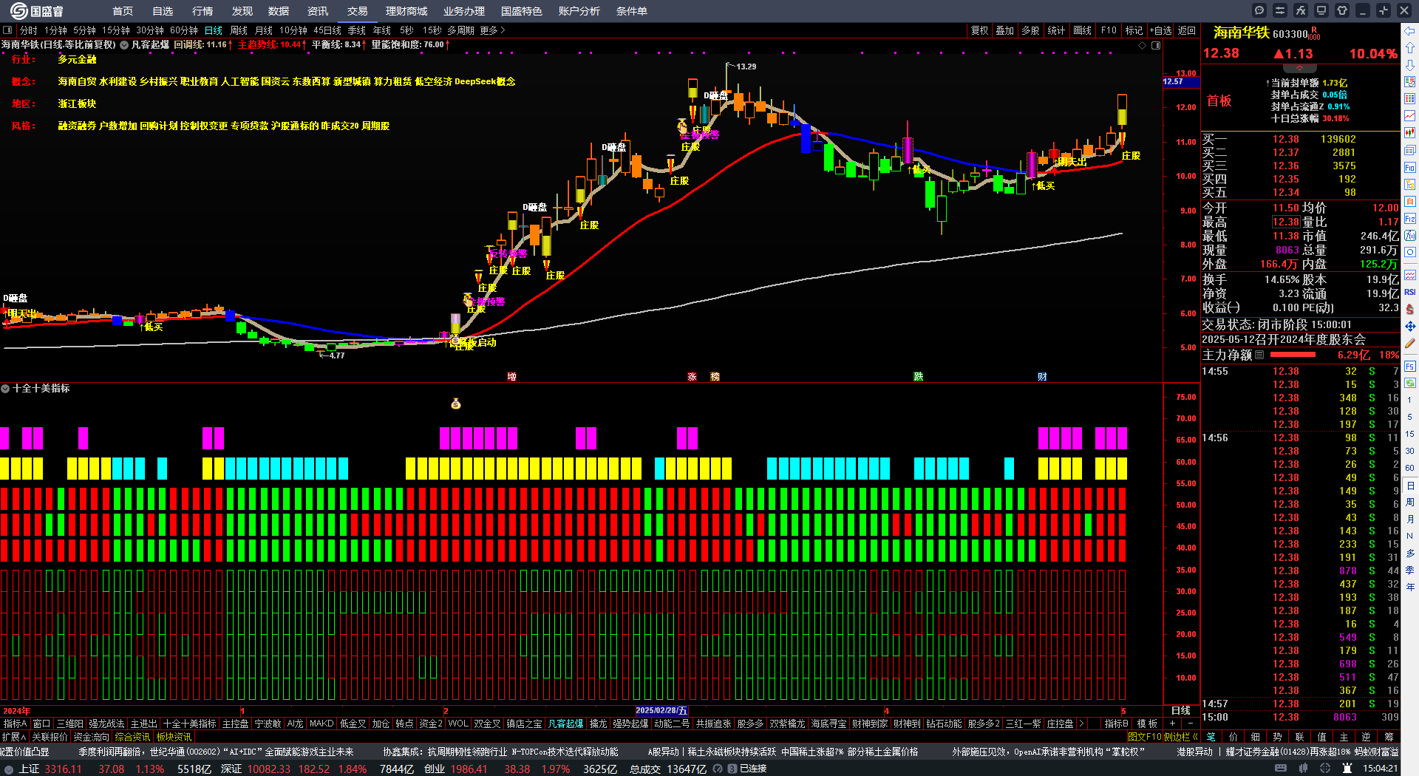Open the F10 company info button
1419x776 pixels.
(1109, 30)
